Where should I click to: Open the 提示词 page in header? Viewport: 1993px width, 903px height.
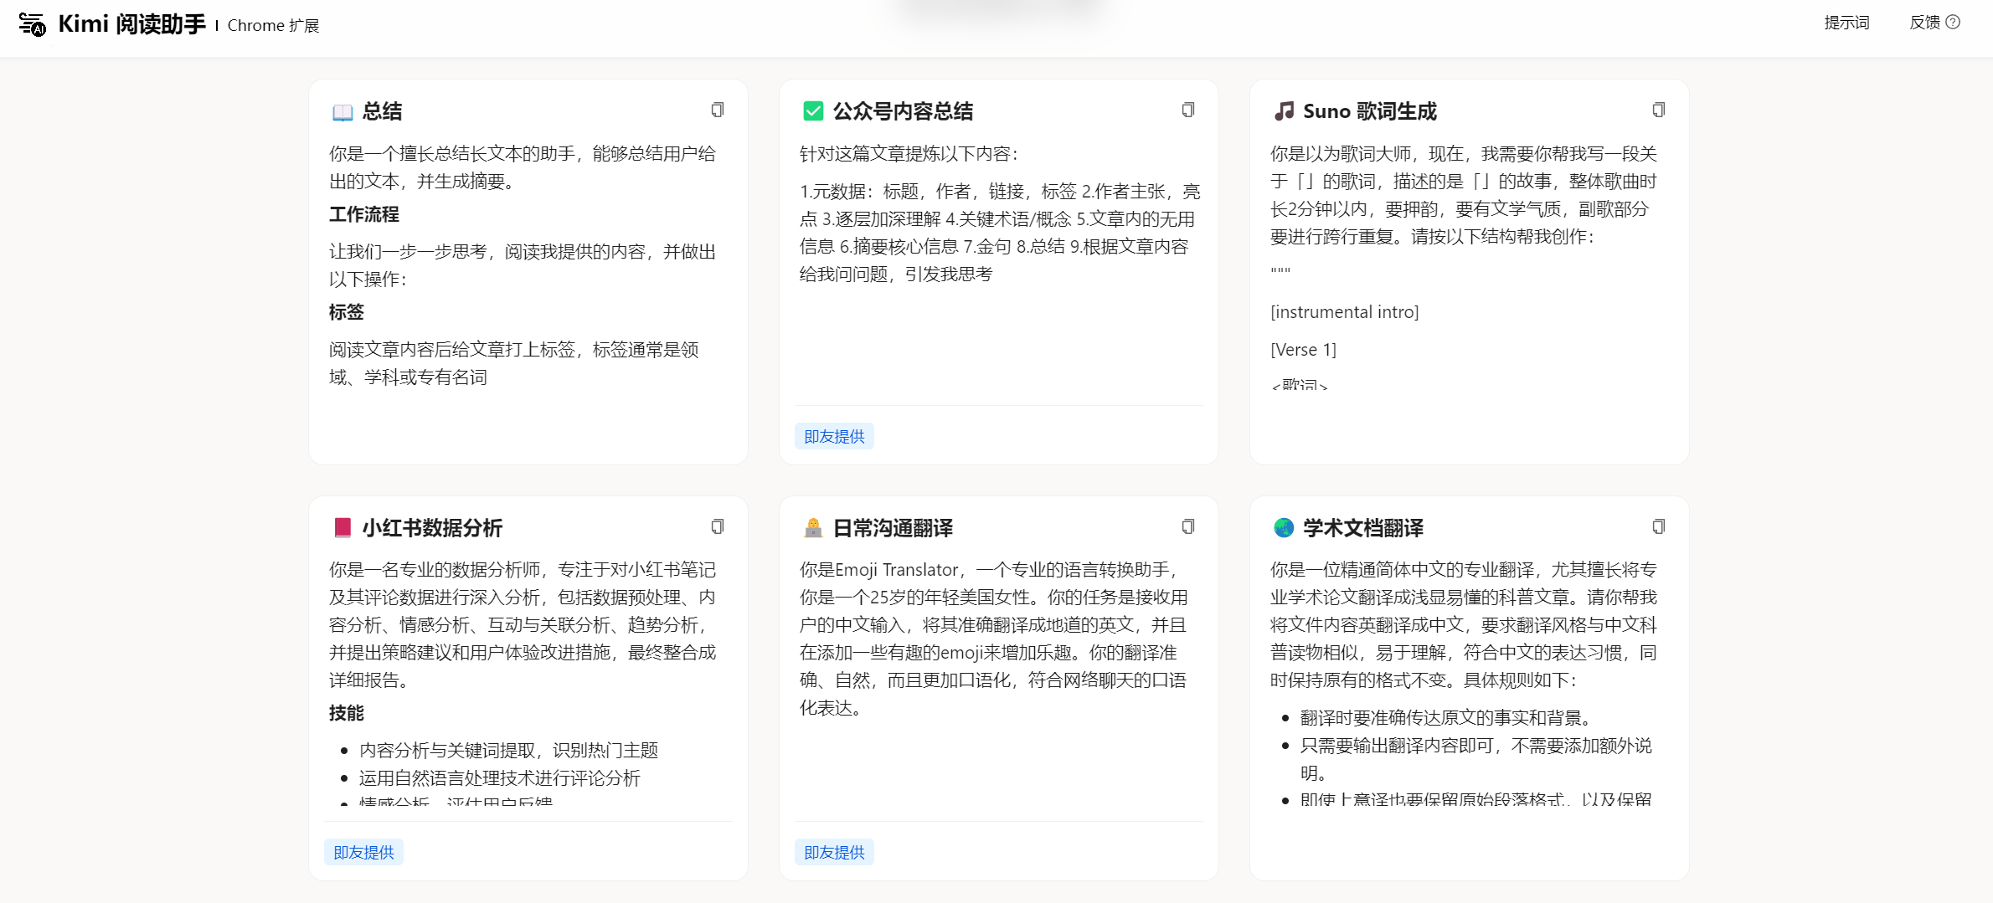click(x=1846, y=23)
